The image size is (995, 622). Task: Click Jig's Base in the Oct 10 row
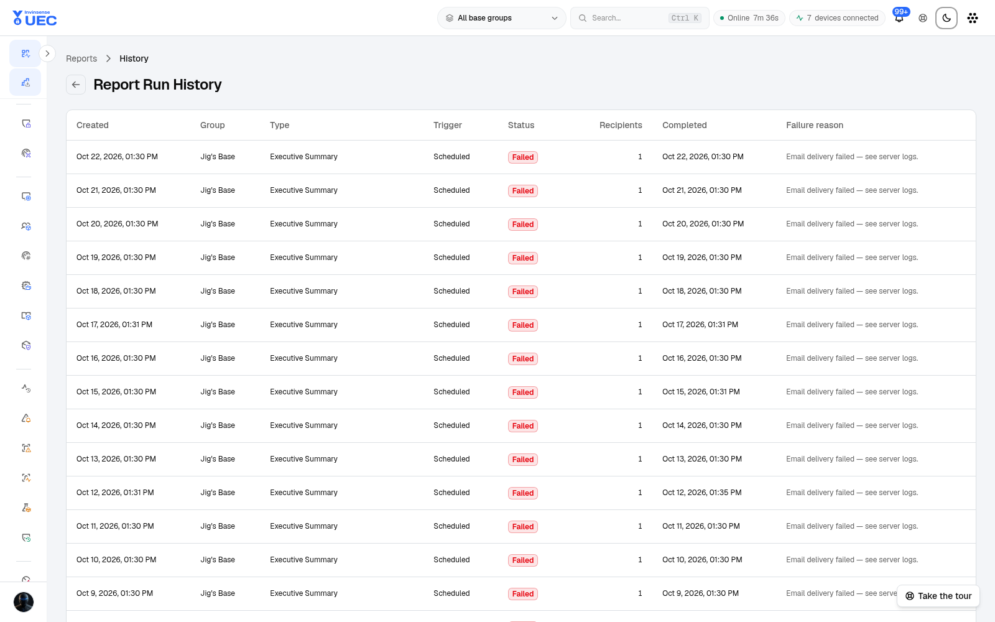(218, 560)
